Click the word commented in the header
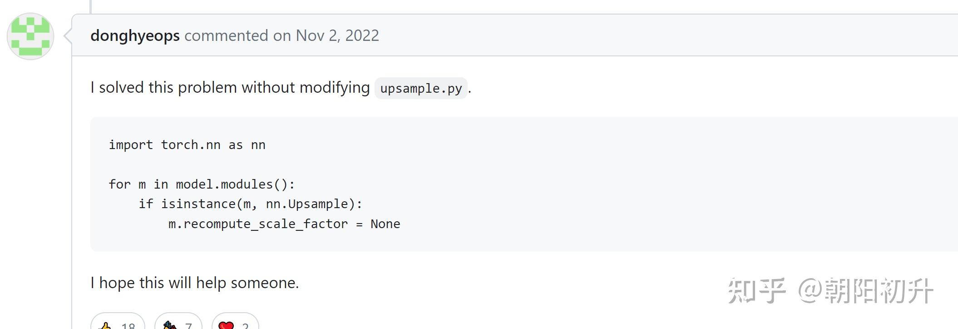 (226, 35)
